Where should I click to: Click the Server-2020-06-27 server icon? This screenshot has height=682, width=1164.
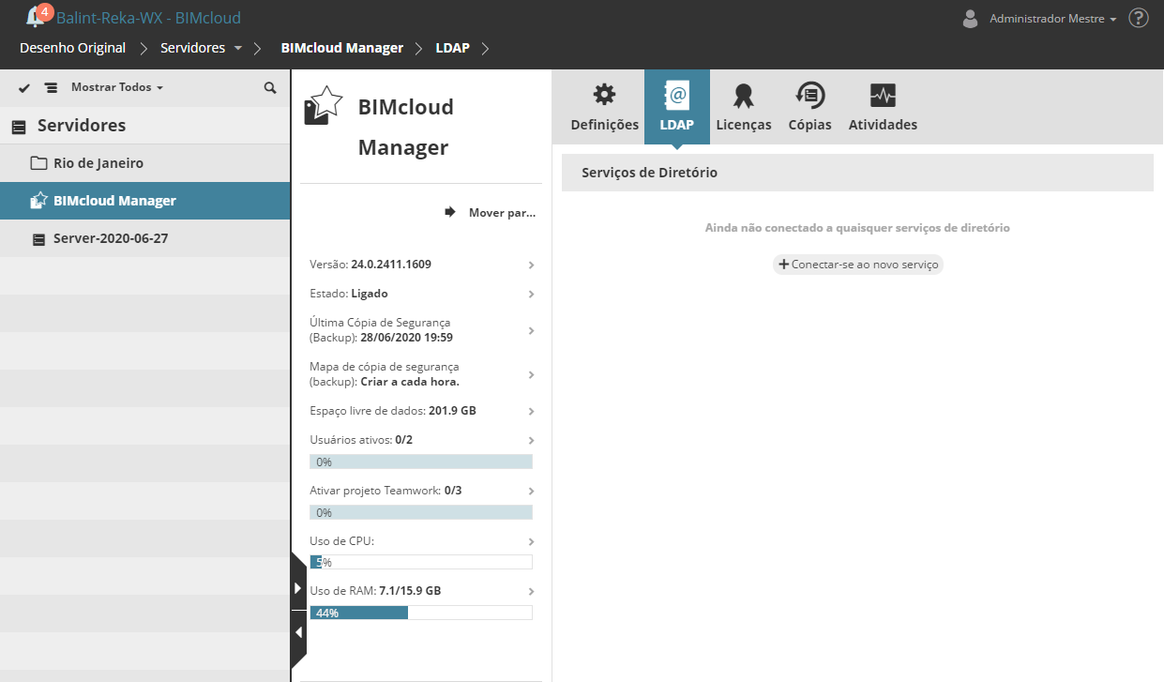coord(38,239)
